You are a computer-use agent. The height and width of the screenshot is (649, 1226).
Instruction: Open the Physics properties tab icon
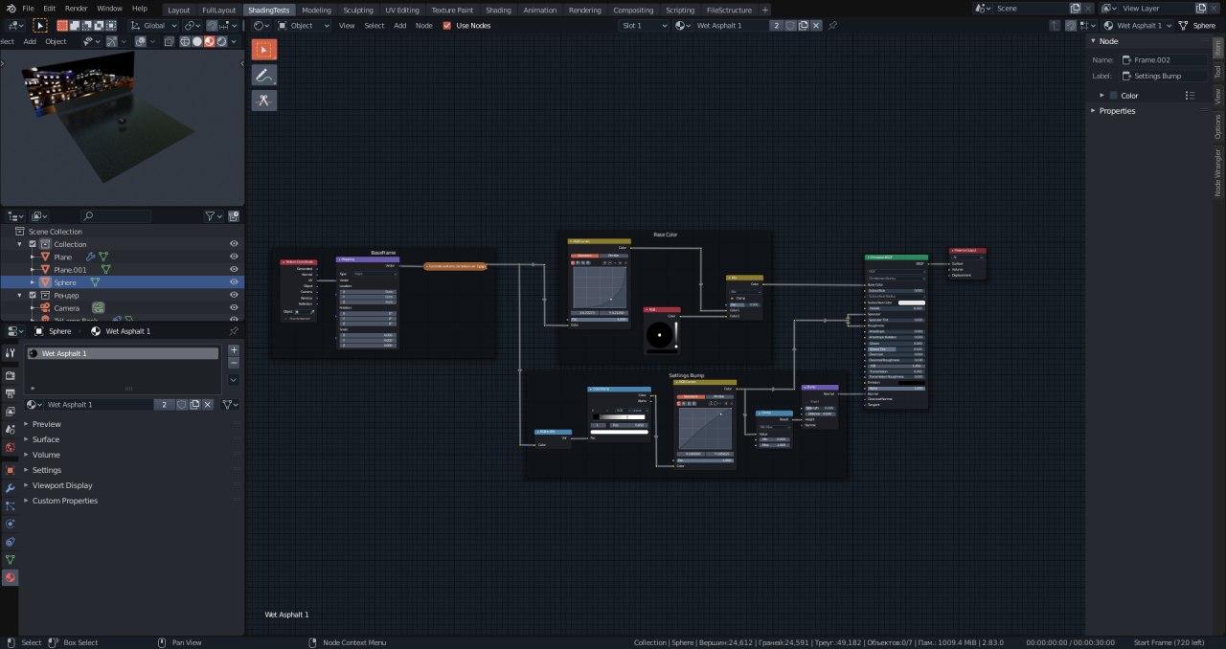tap(10, 524)
